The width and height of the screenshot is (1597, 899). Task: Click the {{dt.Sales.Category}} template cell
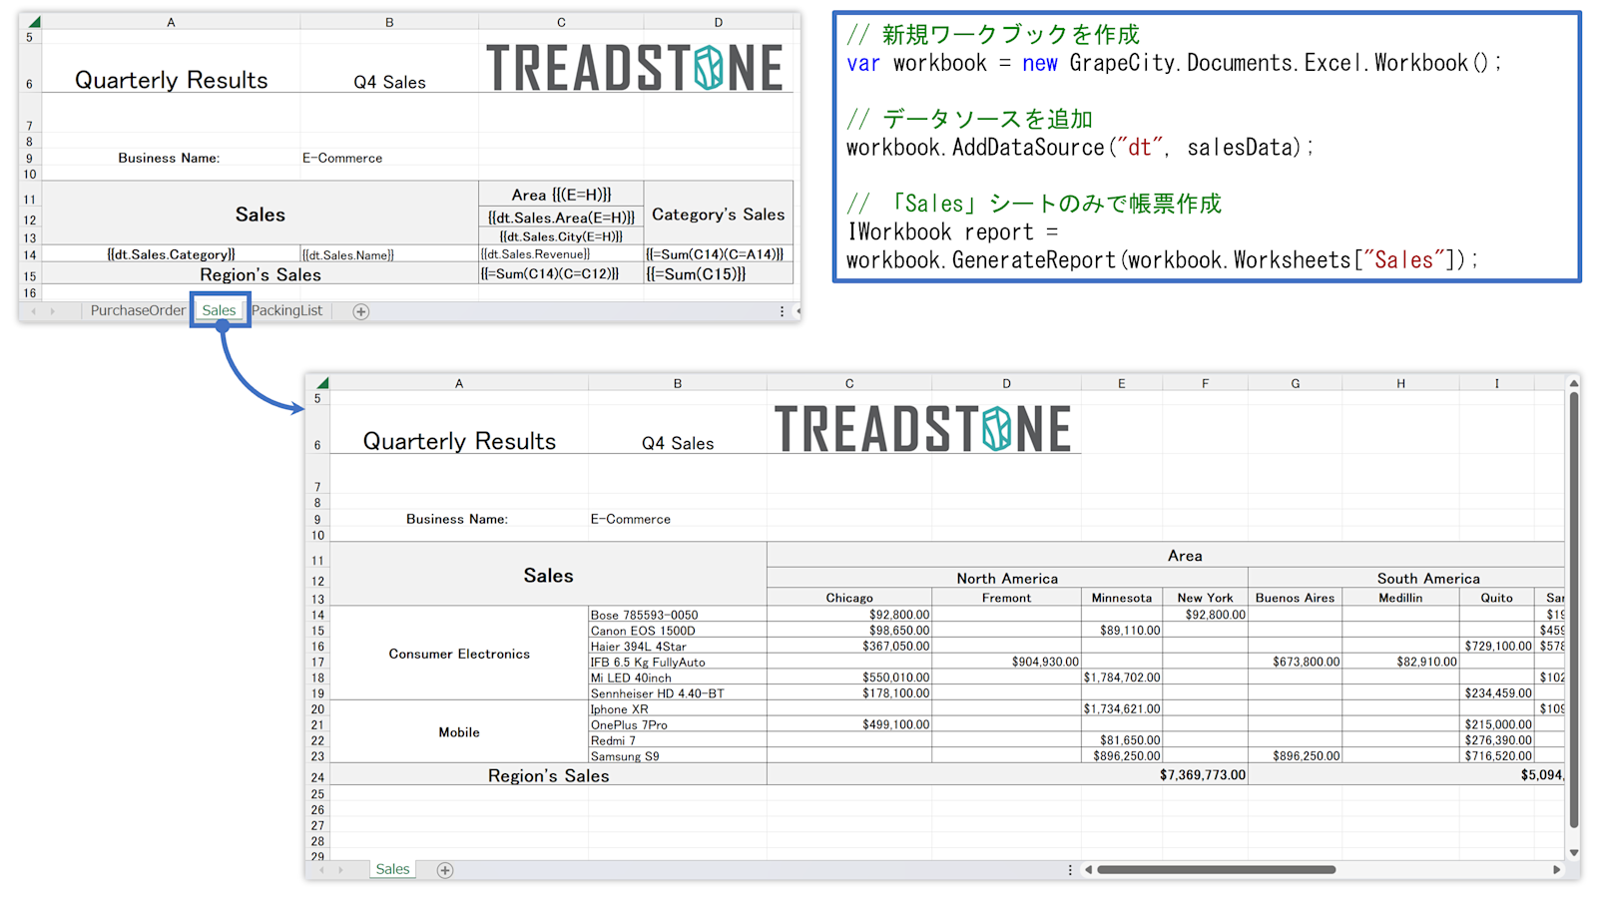(x=171, y=254)
